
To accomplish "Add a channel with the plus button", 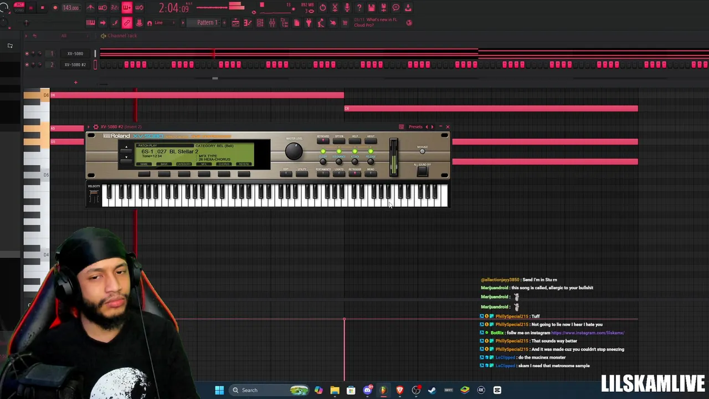I will tap(75, 83).
